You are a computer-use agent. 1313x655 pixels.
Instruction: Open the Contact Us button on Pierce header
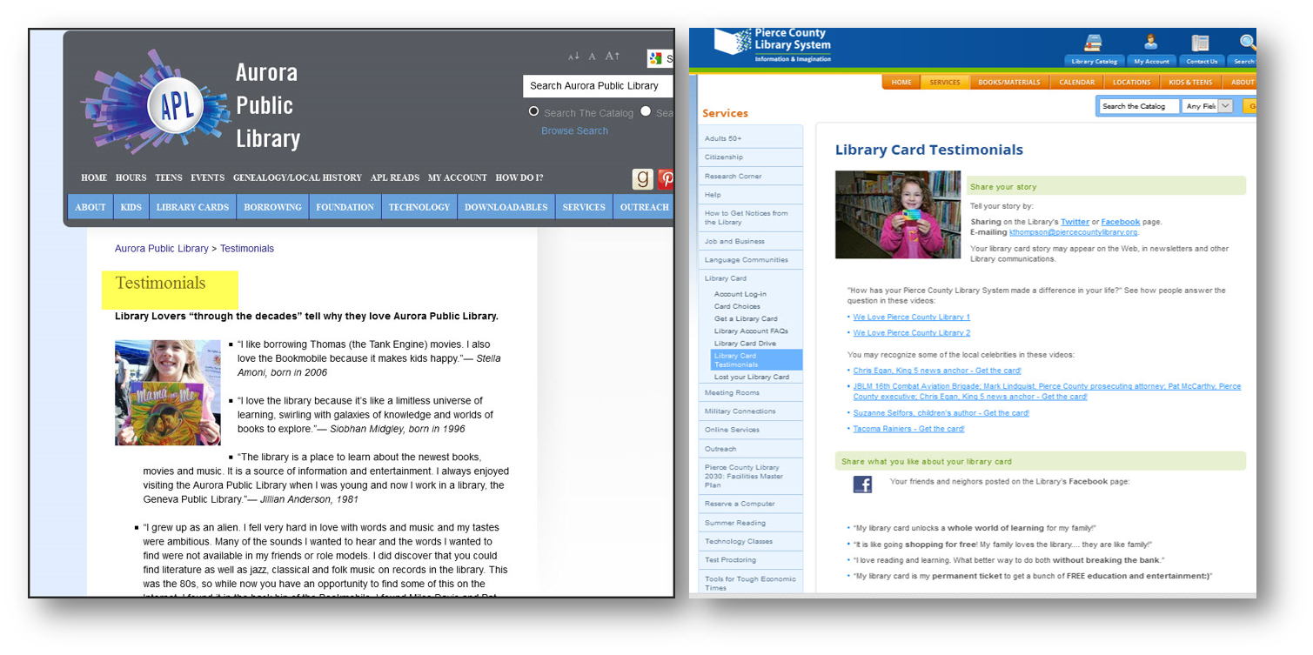click(1202, 61)
